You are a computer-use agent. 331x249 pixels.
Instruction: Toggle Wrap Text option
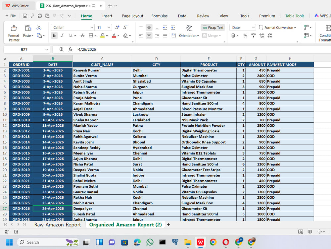point(213,28)
